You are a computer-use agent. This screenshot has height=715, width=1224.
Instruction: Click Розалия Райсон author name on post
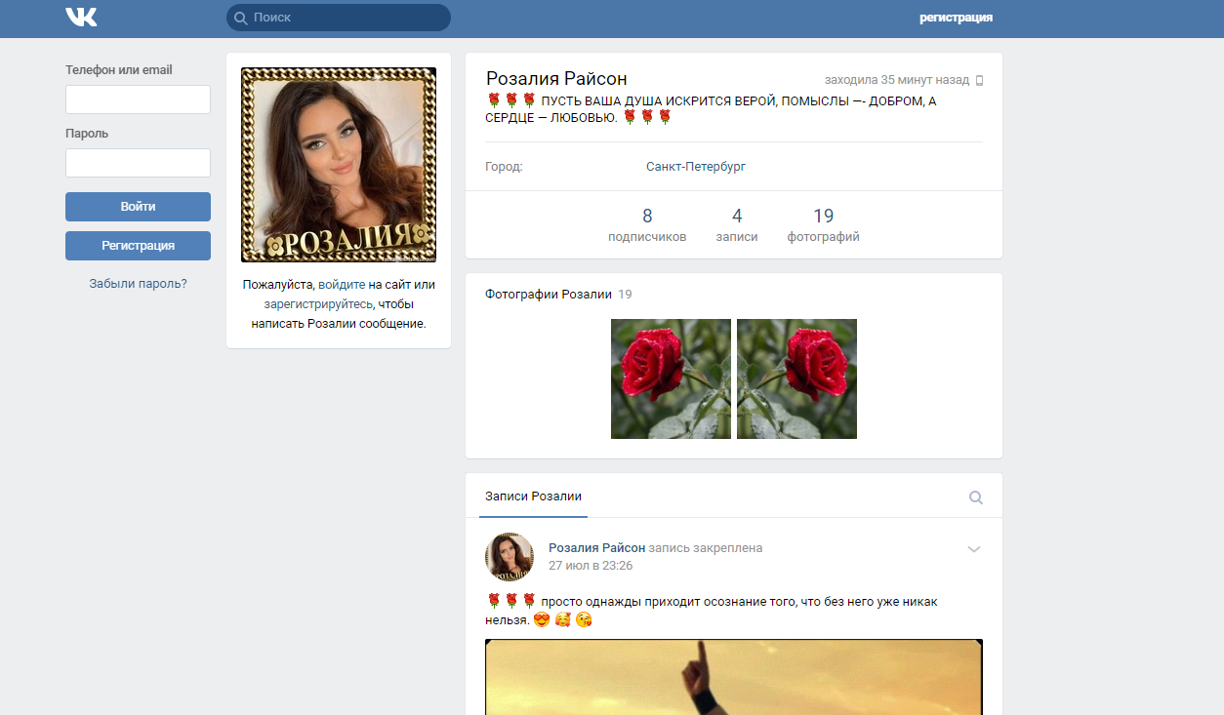(x=596, y=548)
